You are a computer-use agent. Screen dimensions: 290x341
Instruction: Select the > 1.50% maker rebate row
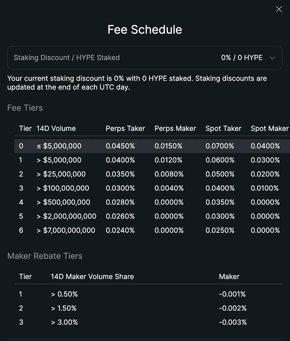(x=148, y=308)
